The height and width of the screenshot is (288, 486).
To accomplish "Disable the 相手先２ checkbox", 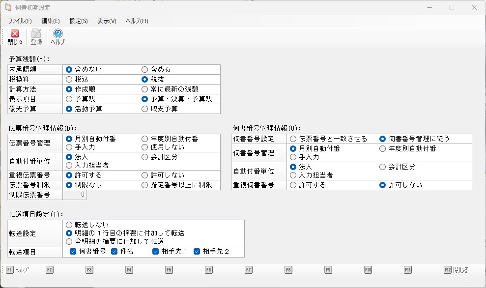I will (197, 252).
